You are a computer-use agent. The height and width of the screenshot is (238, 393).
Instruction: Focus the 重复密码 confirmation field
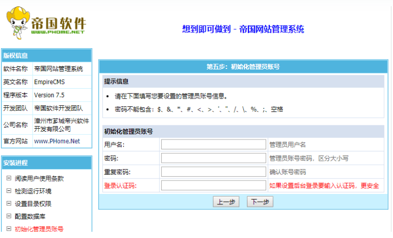click(x=214, y=172)
